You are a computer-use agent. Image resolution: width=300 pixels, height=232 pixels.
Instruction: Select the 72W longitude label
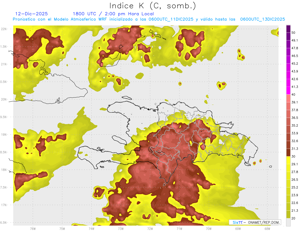point(150,228)
